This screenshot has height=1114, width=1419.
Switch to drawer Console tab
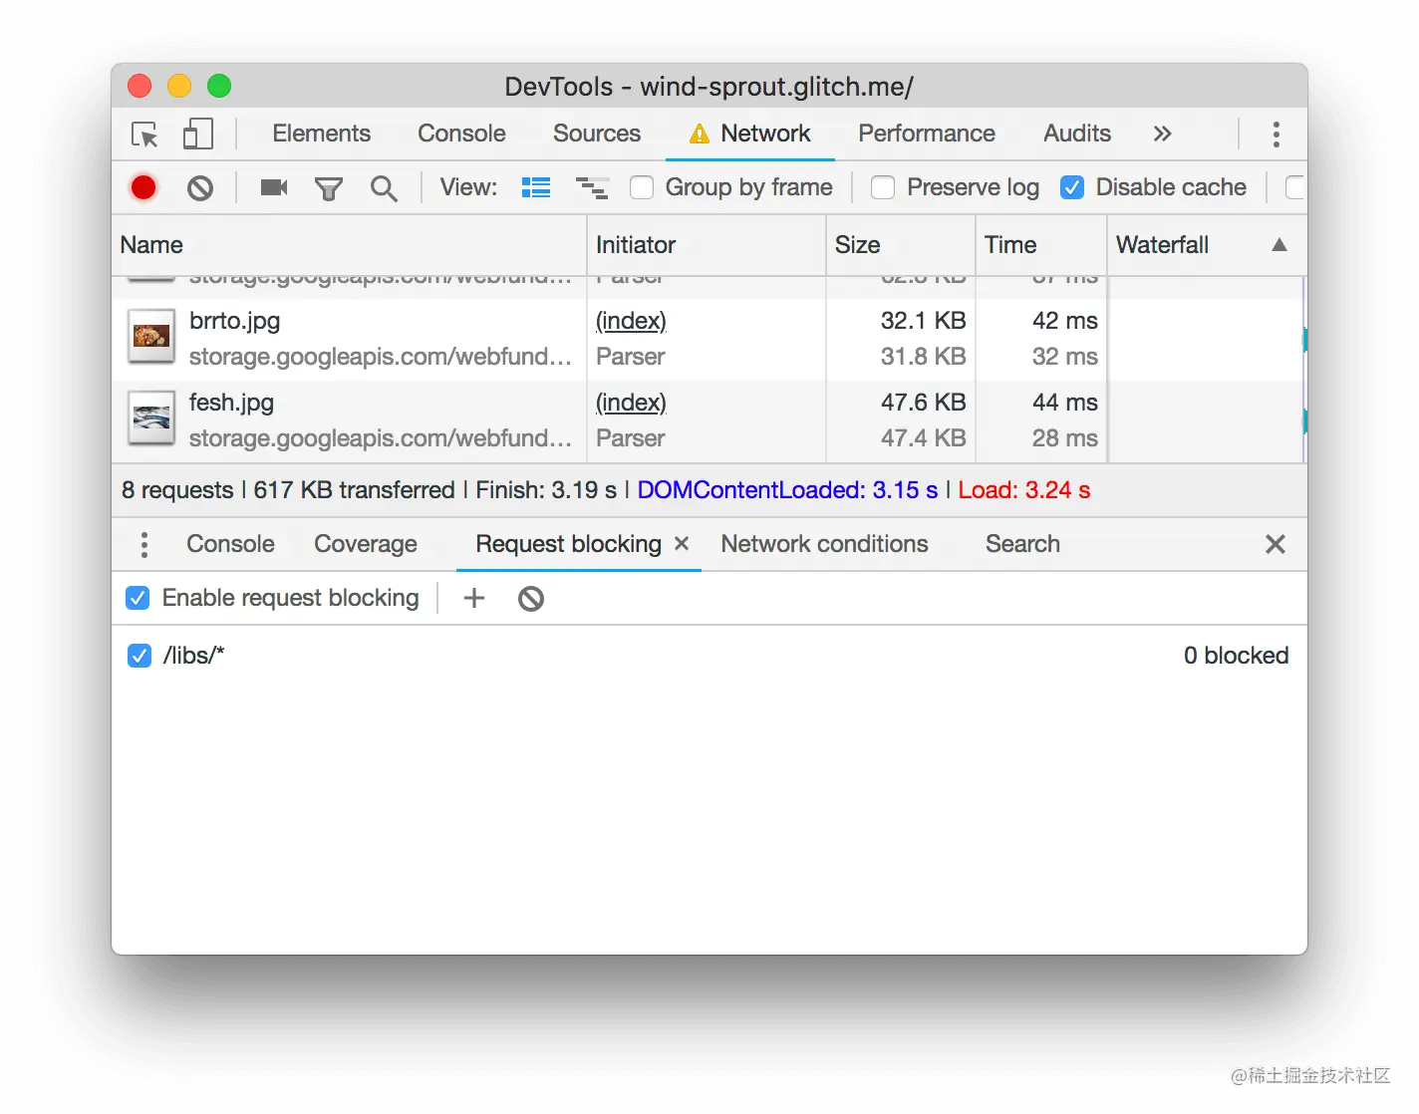click(x=230, y=544)
